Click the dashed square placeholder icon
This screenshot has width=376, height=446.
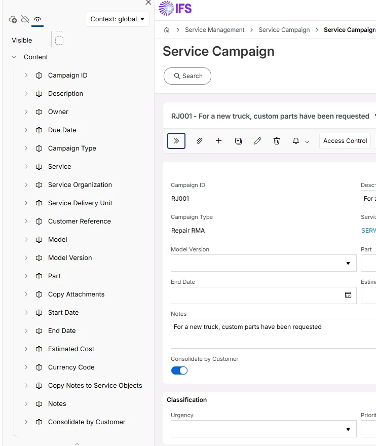59,41
